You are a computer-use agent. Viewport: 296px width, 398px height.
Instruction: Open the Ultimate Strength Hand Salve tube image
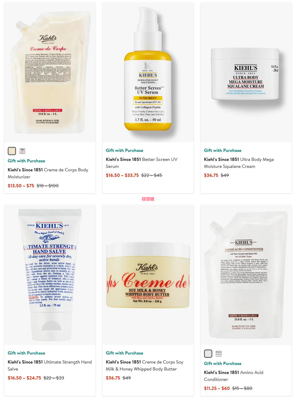point(50,275)
